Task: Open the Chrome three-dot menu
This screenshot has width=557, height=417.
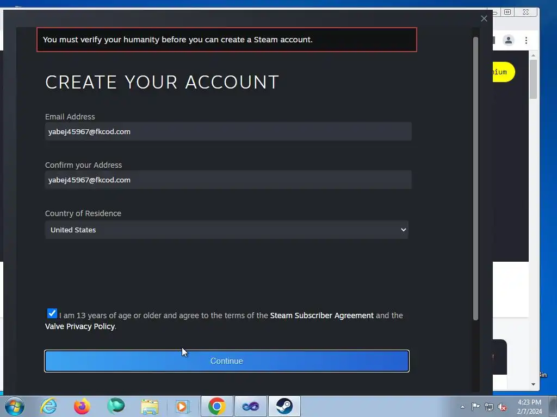Action: pyautogui.click(x=526, y=40)
